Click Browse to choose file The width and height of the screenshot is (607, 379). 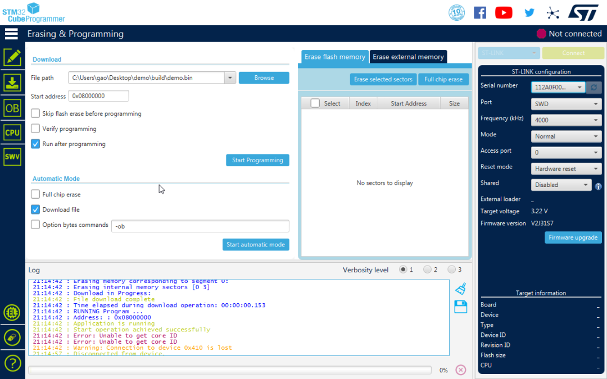[x=264, y=77]
